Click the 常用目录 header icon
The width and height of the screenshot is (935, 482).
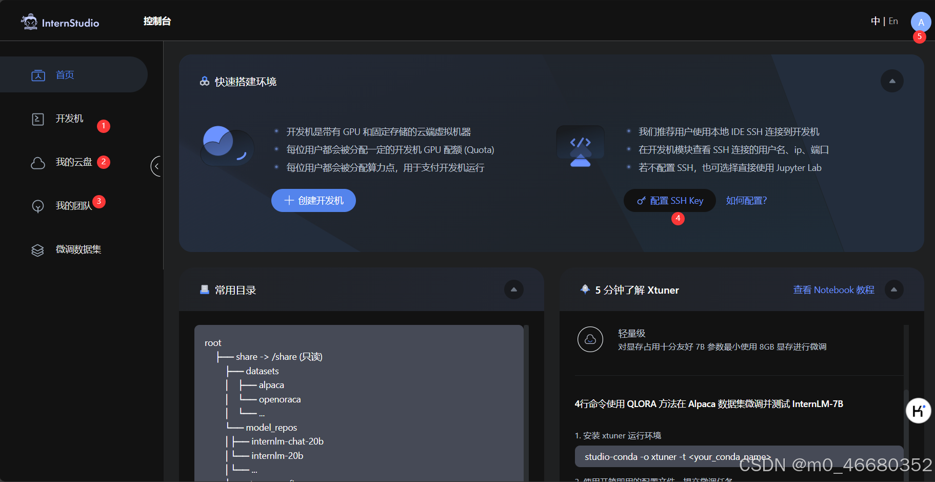coord(204,290)
